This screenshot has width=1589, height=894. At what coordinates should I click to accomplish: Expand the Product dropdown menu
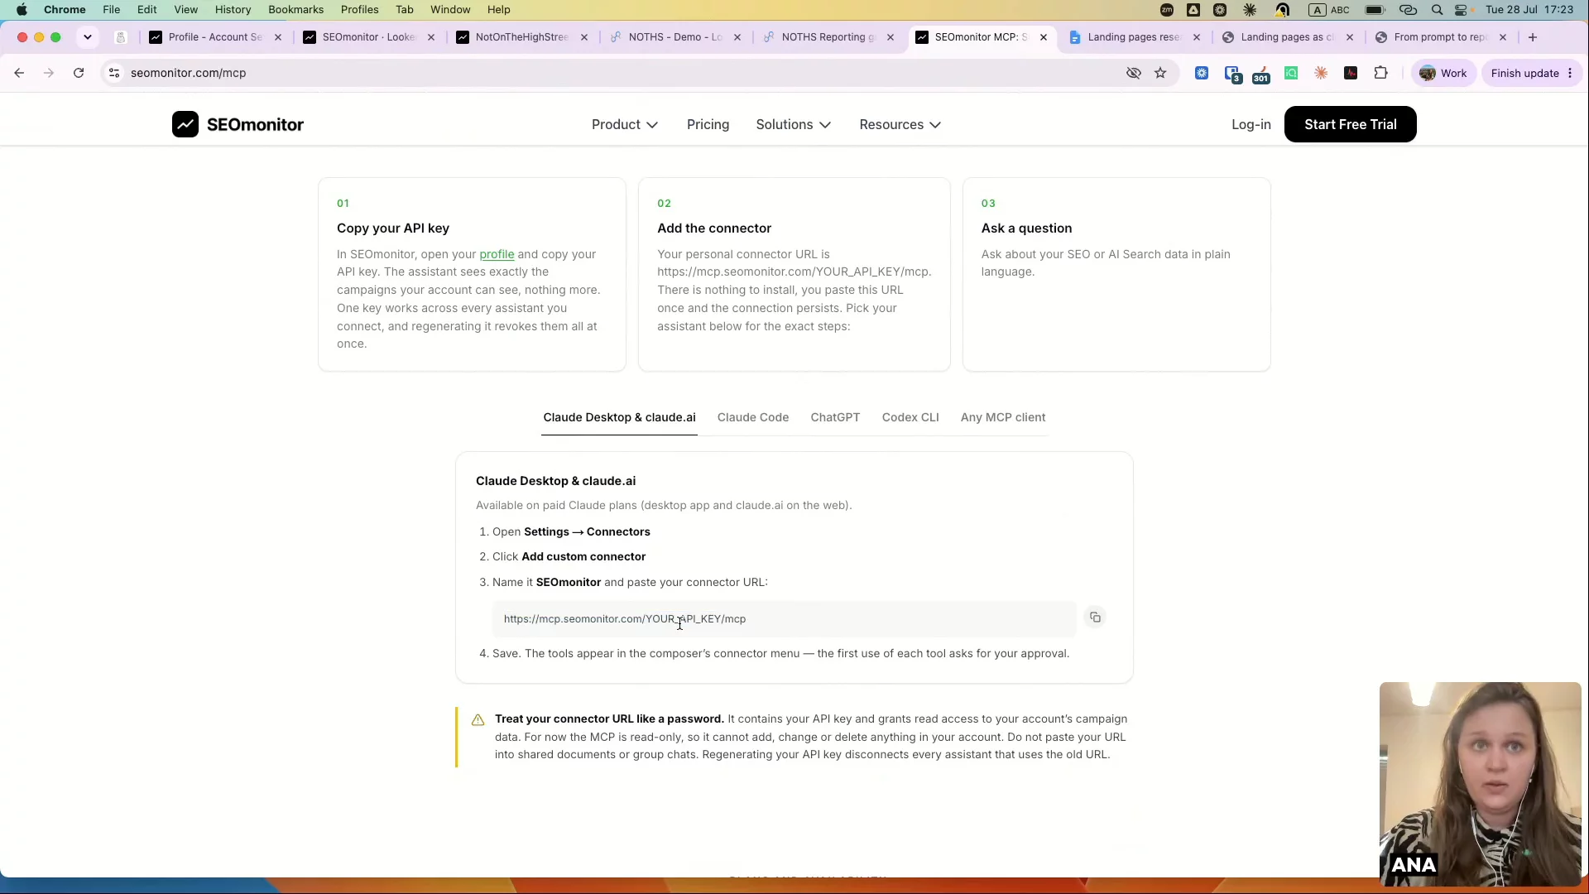click(x=625, y=124)
